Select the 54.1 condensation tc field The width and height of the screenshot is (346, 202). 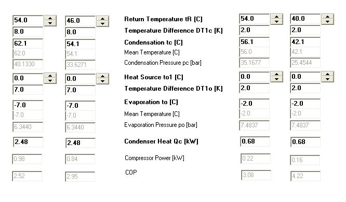coord(81,44)
